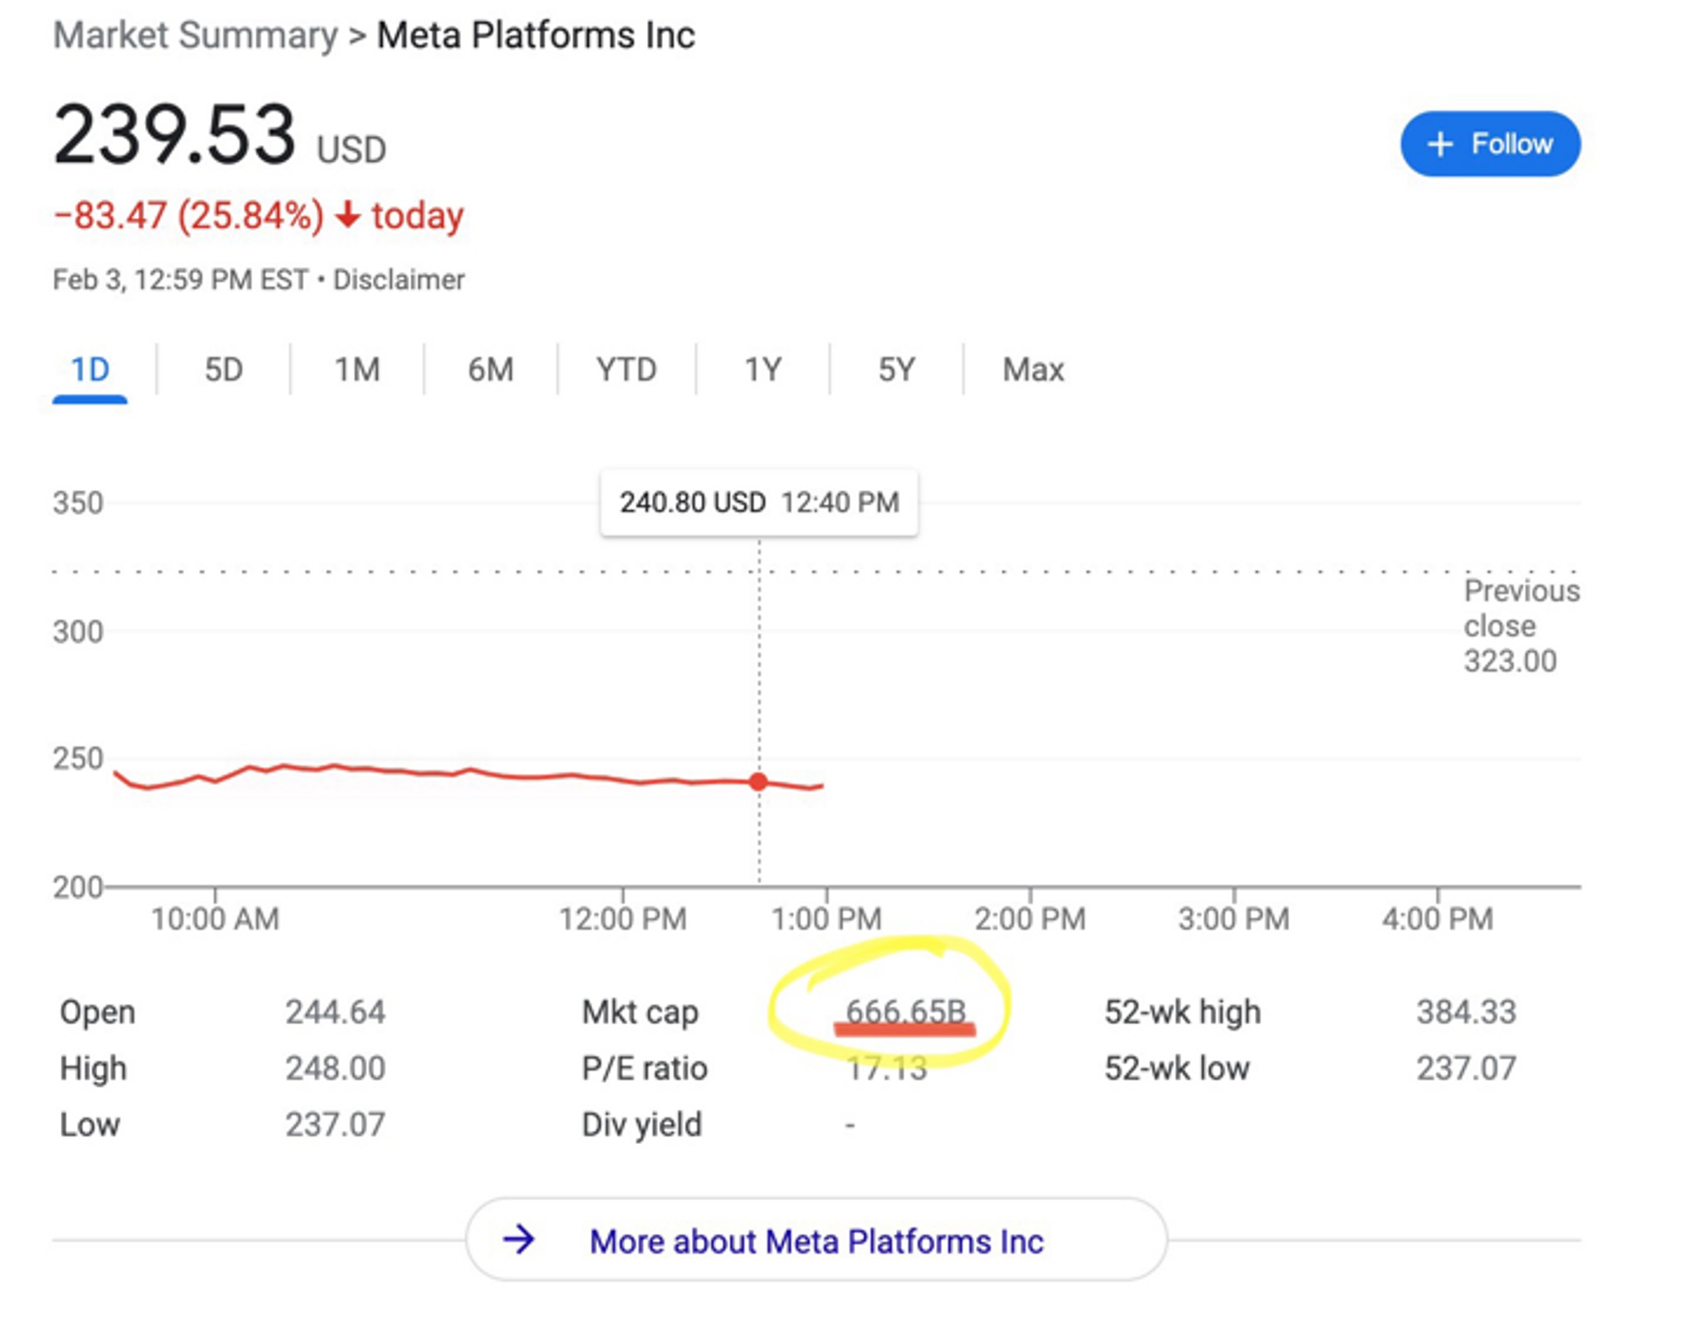This screenshot has height=1335, width=1701.
Task: Click the red down arrow next to today
Action: (x=347, y=215)
